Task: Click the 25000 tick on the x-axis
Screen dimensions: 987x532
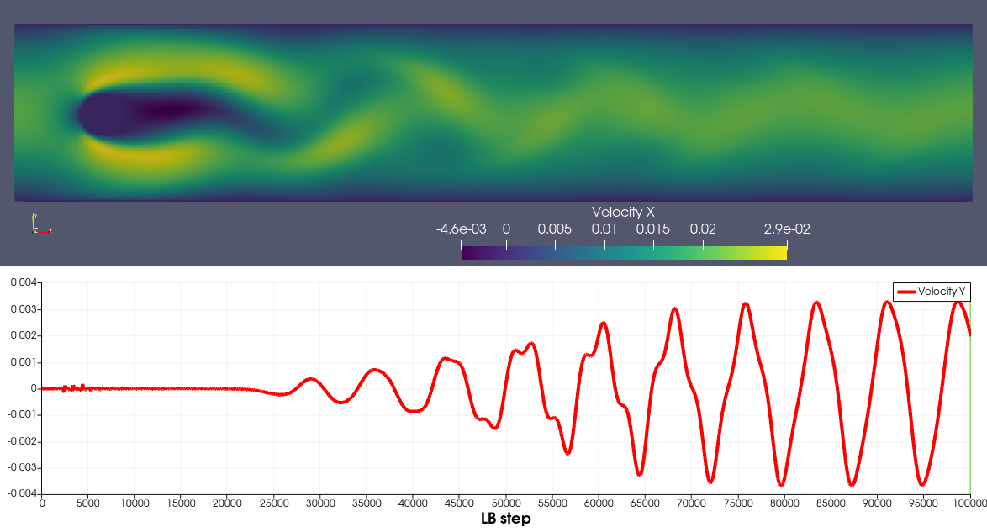Action: coord(273,503)
